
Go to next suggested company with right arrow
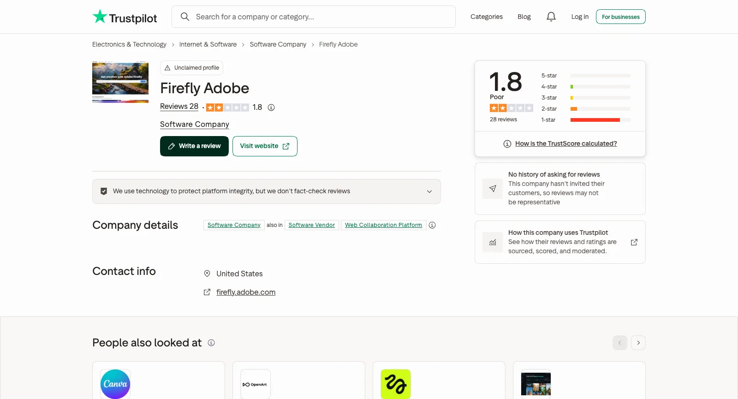click(638, 343)
